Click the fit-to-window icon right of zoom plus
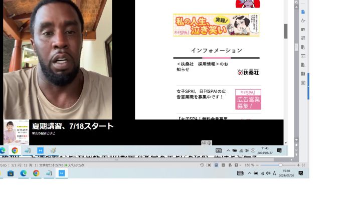The image size is (356, 200). (303, 165)
